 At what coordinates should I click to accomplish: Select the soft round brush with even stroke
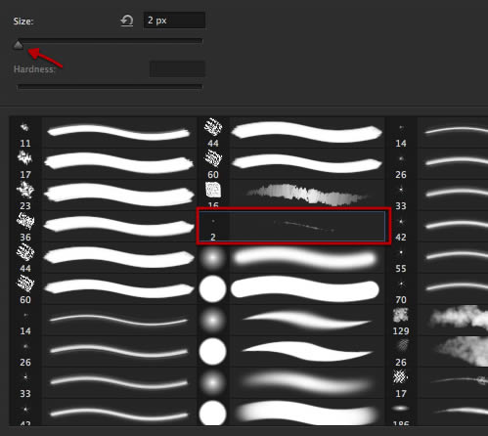(x=291, y=258)
